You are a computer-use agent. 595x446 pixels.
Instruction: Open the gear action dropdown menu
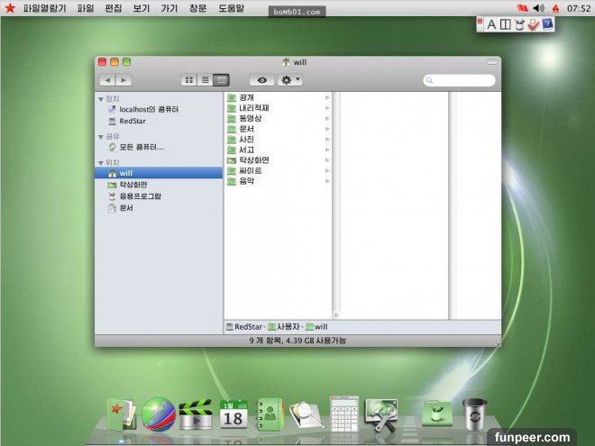tap(290, 80)
